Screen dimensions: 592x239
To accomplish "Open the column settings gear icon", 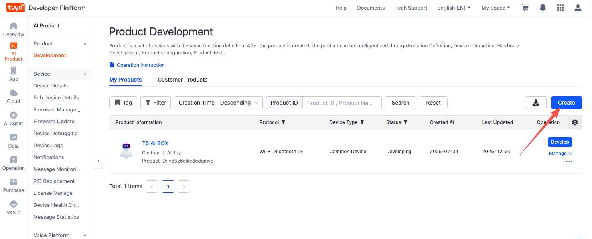I will (x=575, y=122).
